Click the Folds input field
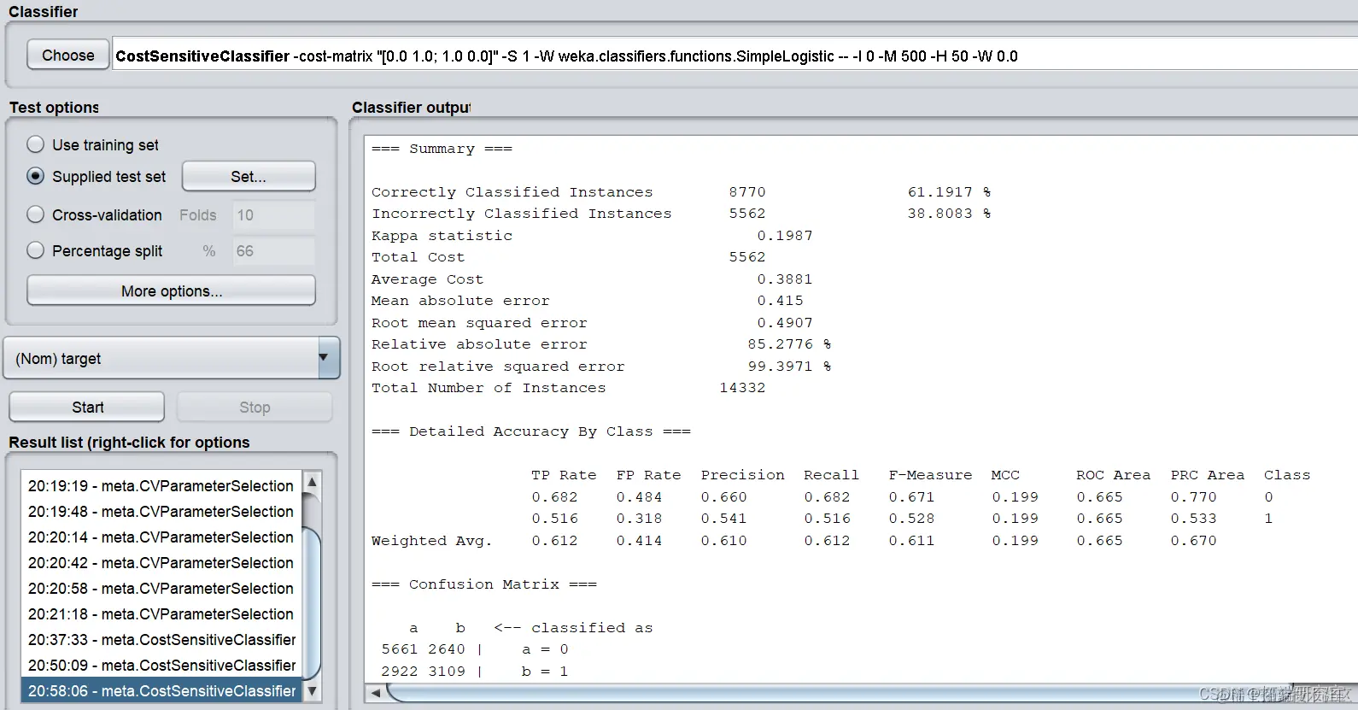1358x710 pixels. tap(274, 215)
